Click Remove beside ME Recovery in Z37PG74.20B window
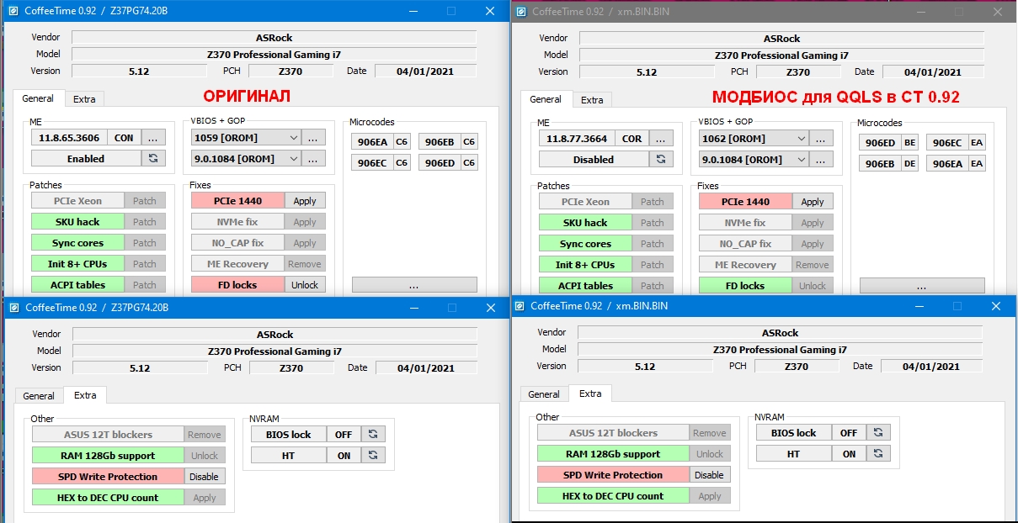Screen dimensions: 1018x523 pos(305,264)
